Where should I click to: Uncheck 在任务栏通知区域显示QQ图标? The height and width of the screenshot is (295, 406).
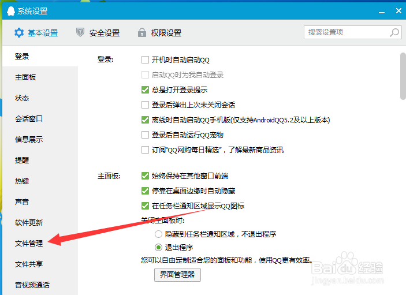145,206
